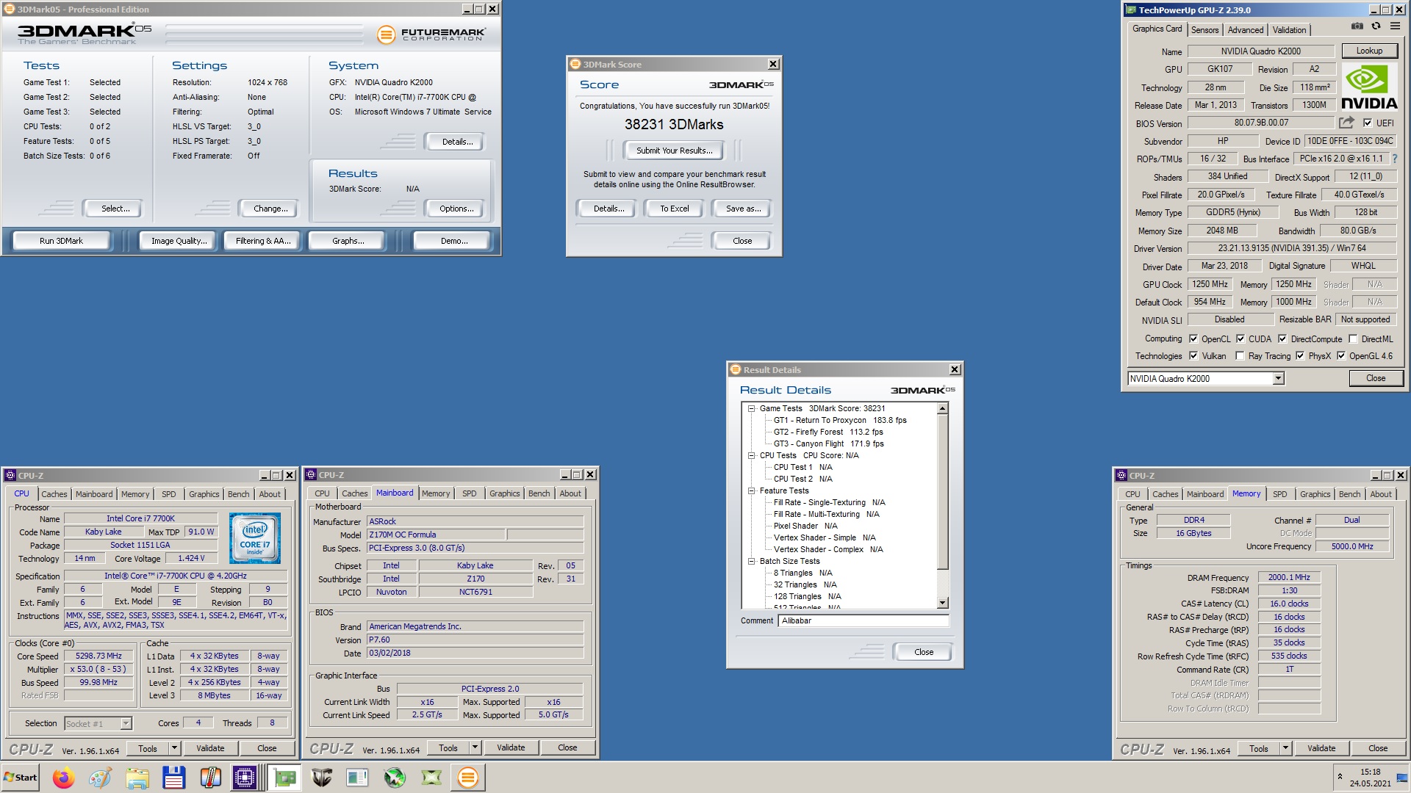The image size is (1411, 793).
Task: Open Paint from the taskbar
Action: [101, 778]
